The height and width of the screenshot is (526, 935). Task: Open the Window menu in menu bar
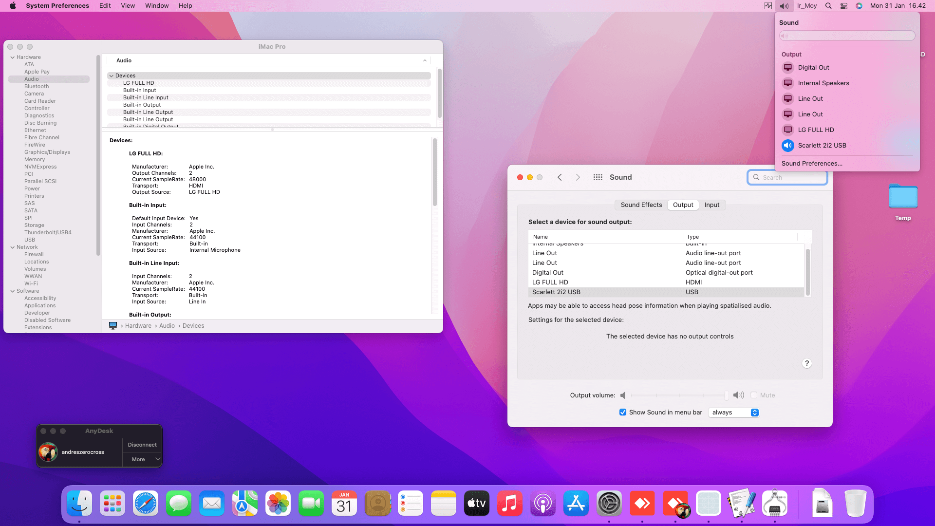coord(157,6)
